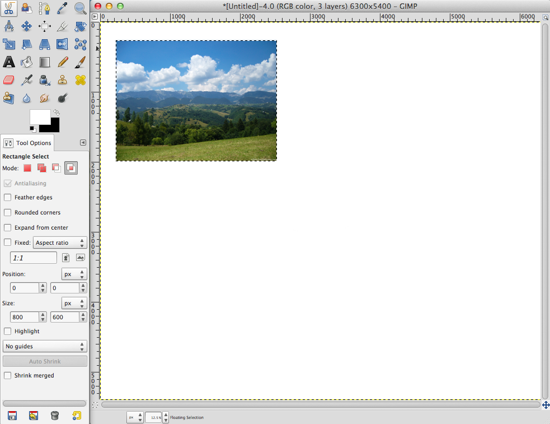
Task: Select the Paintbrush tool
Action: (81, 62)
